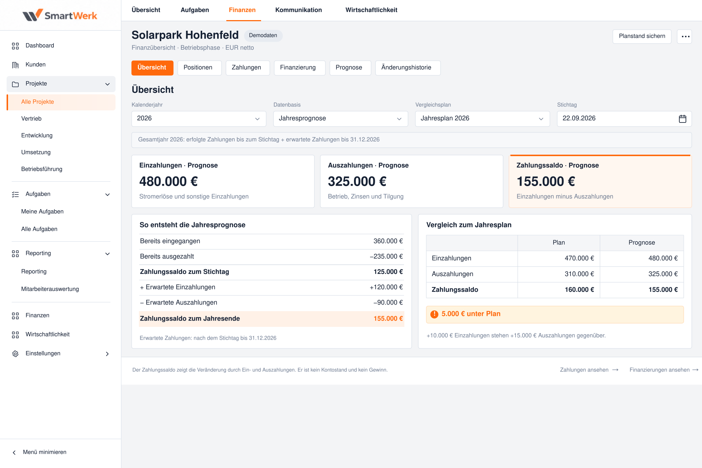Screen dimensions: 702x468
Task: Open the Datenbasis Jahresprognose dropdown
Action: click(x=341, y=119)
